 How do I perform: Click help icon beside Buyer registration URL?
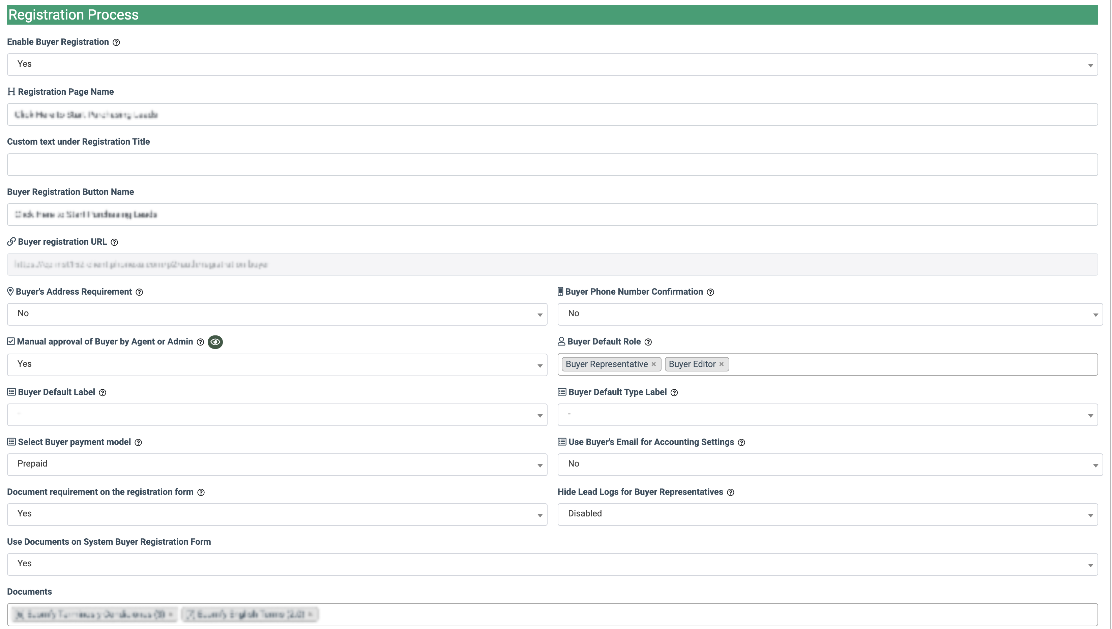coord(114,242)
